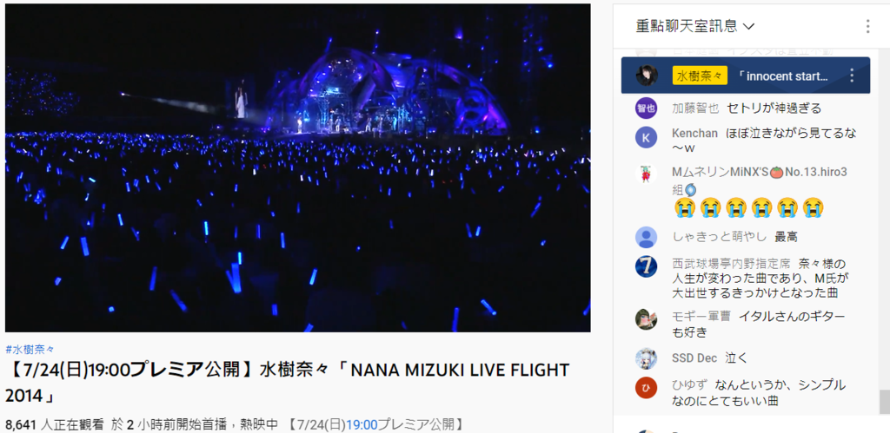Click the MムネリンMiNX'S tomato avatar icon

point(646,174)
